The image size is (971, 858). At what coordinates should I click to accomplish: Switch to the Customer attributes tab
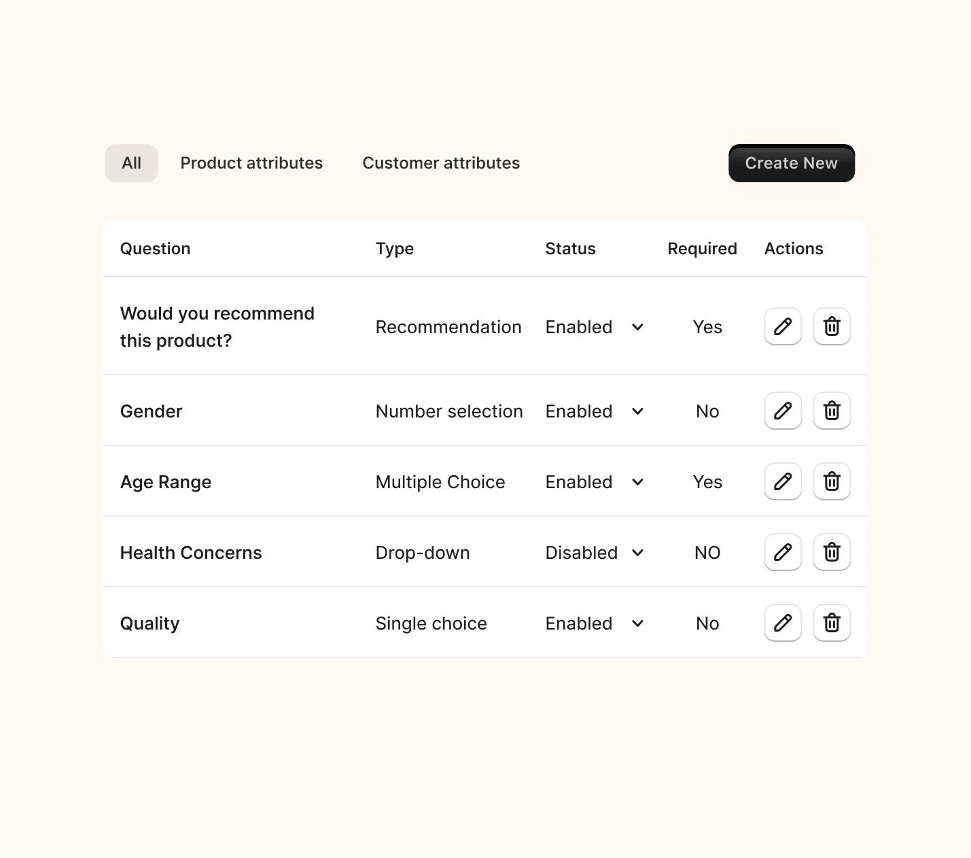point(441,163)
